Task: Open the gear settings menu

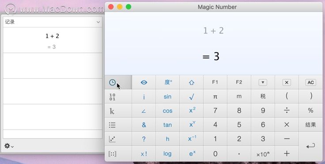Action: point(9,146)
